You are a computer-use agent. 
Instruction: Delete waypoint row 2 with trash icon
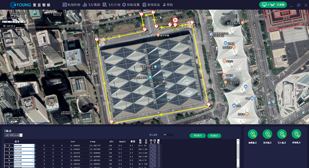(x=159, y=146)
